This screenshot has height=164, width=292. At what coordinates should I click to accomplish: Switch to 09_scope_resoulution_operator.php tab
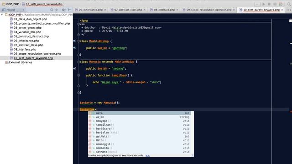209,10
